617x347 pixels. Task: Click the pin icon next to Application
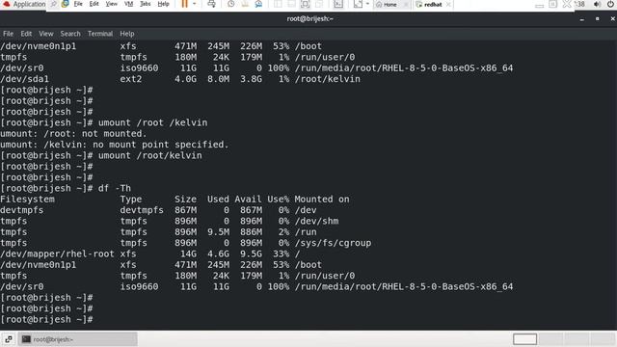tap(54, 4)
